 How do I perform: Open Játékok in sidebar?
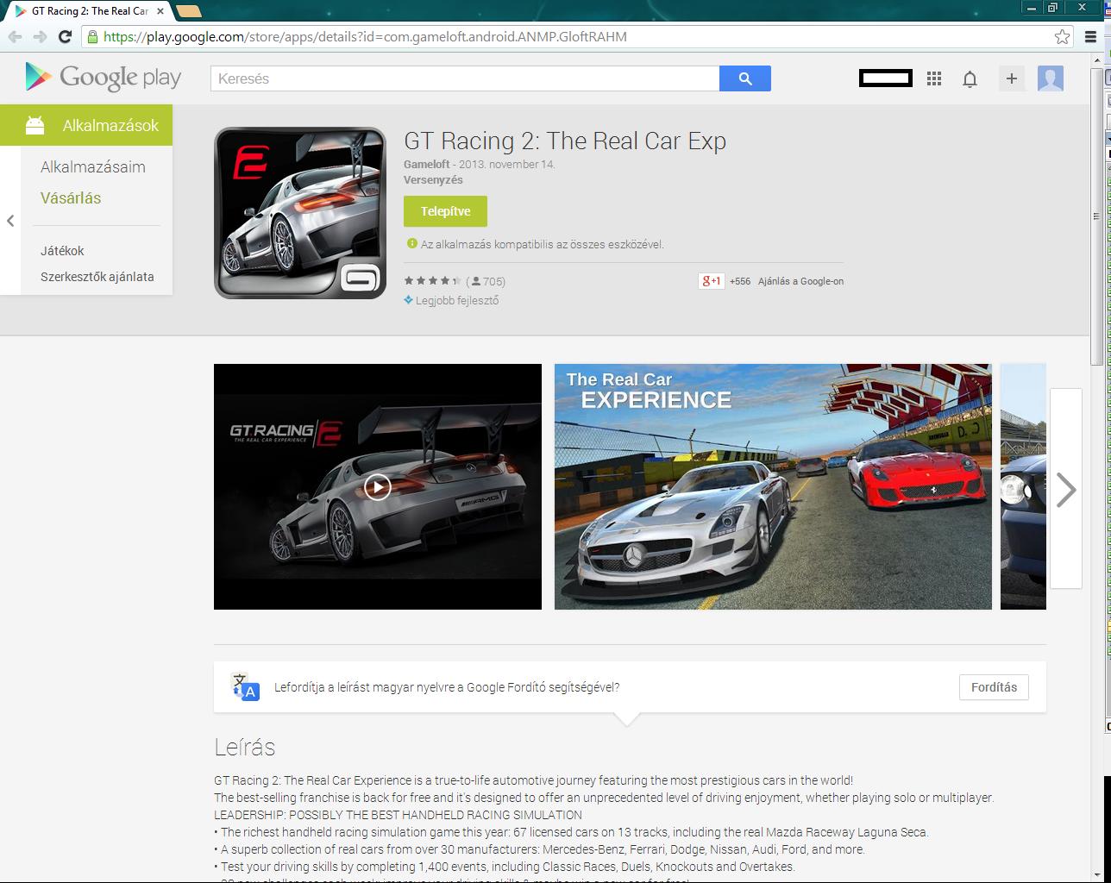coord(62,251)
